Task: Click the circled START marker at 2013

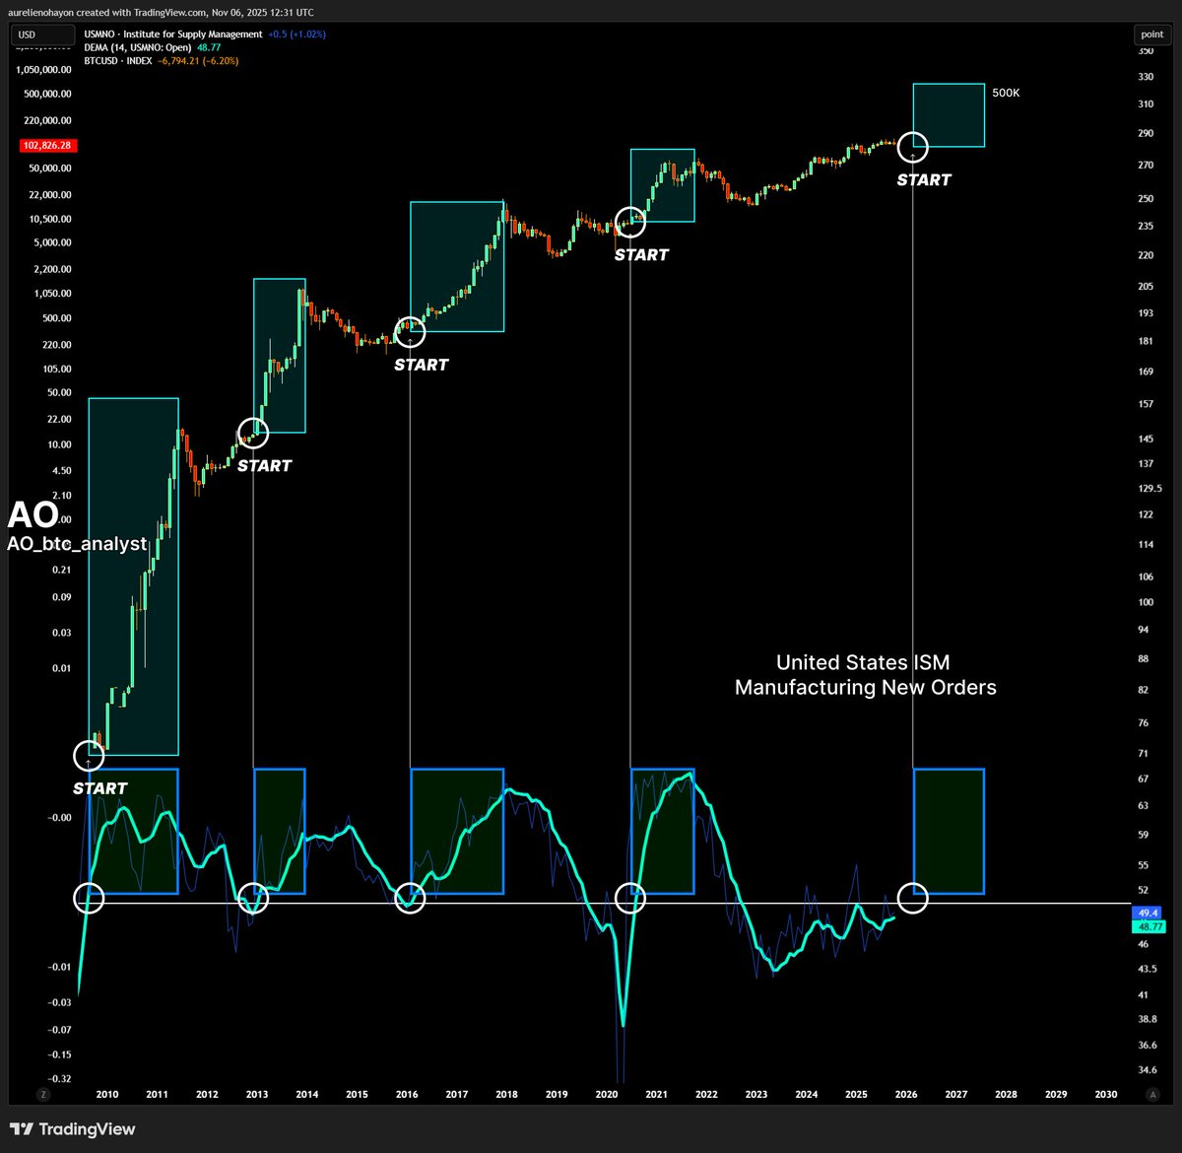Action: 252,433
